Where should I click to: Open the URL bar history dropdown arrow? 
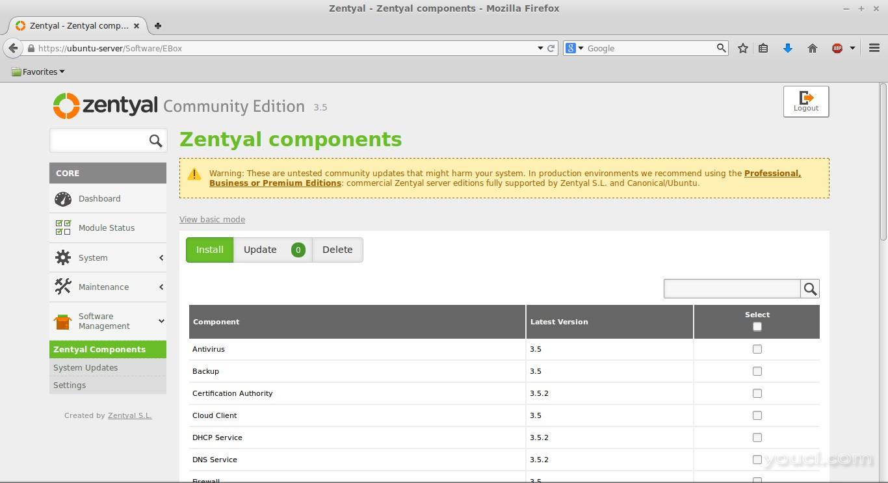click(x=540, y=48)
